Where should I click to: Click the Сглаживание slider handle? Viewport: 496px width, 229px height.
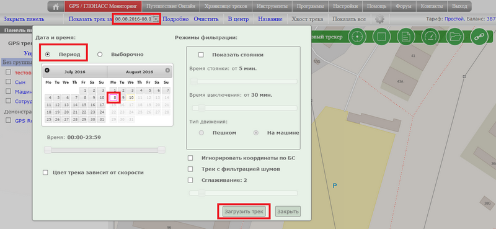(201, 193)
